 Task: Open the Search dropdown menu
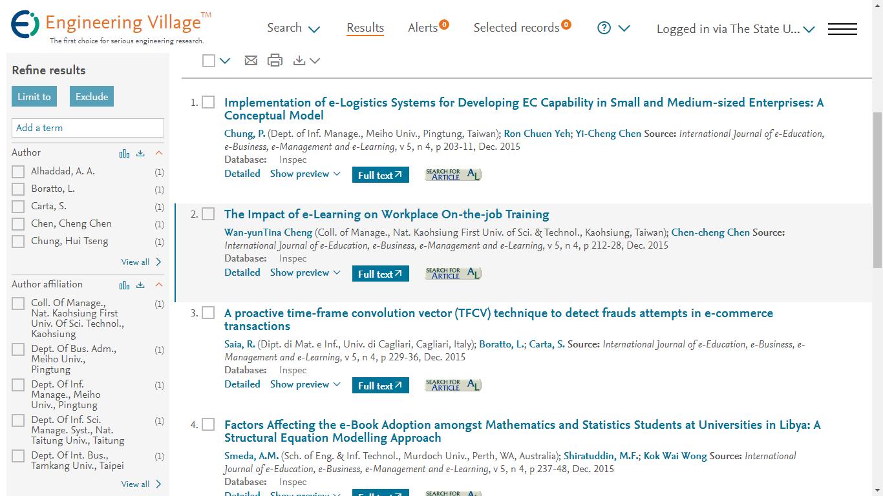pyautogui.click(x=293, y=28)
